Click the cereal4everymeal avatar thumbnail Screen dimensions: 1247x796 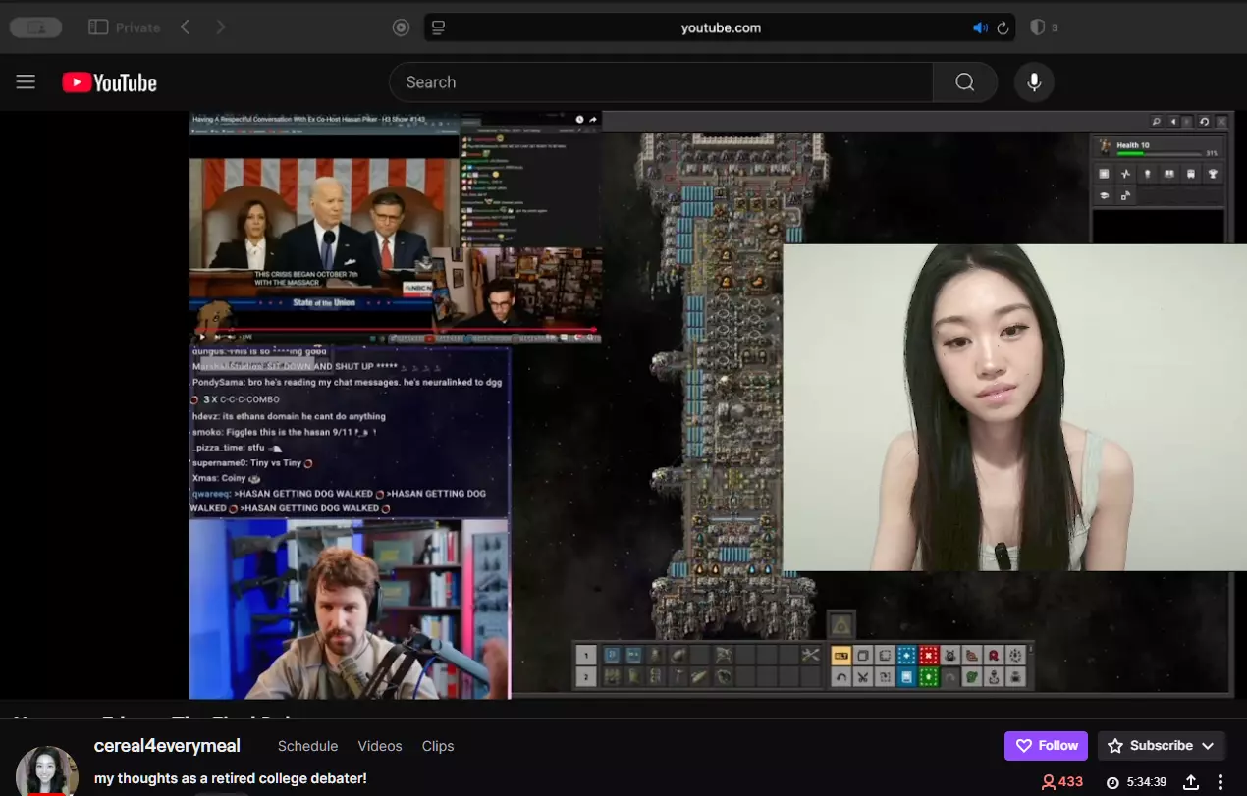[47, 771]
